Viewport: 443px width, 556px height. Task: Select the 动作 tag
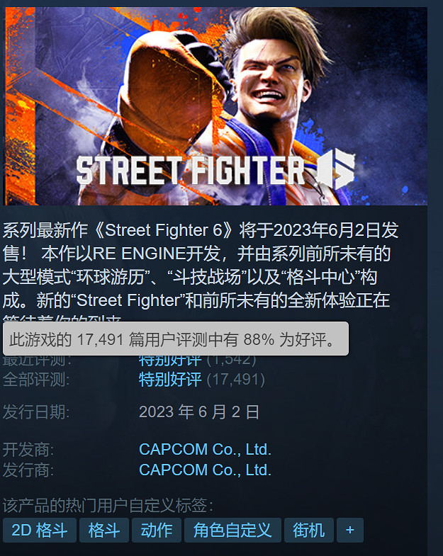(x=157, y=530)
